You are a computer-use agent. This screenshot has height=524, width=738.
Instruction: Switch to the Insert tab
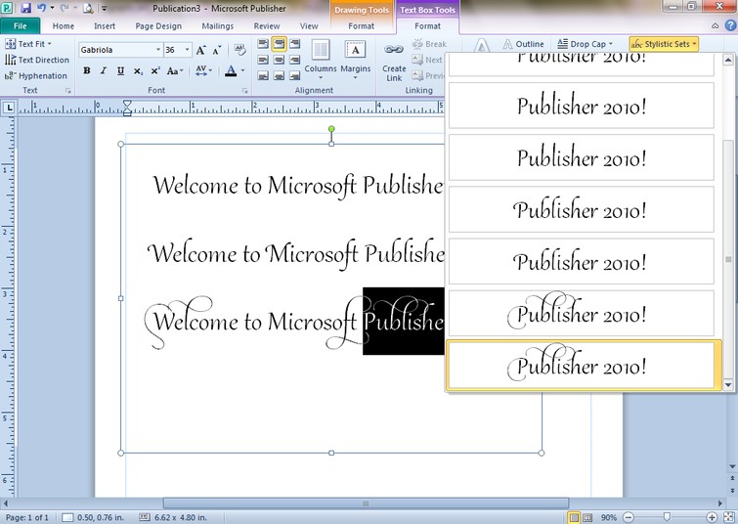click(105, 25)
